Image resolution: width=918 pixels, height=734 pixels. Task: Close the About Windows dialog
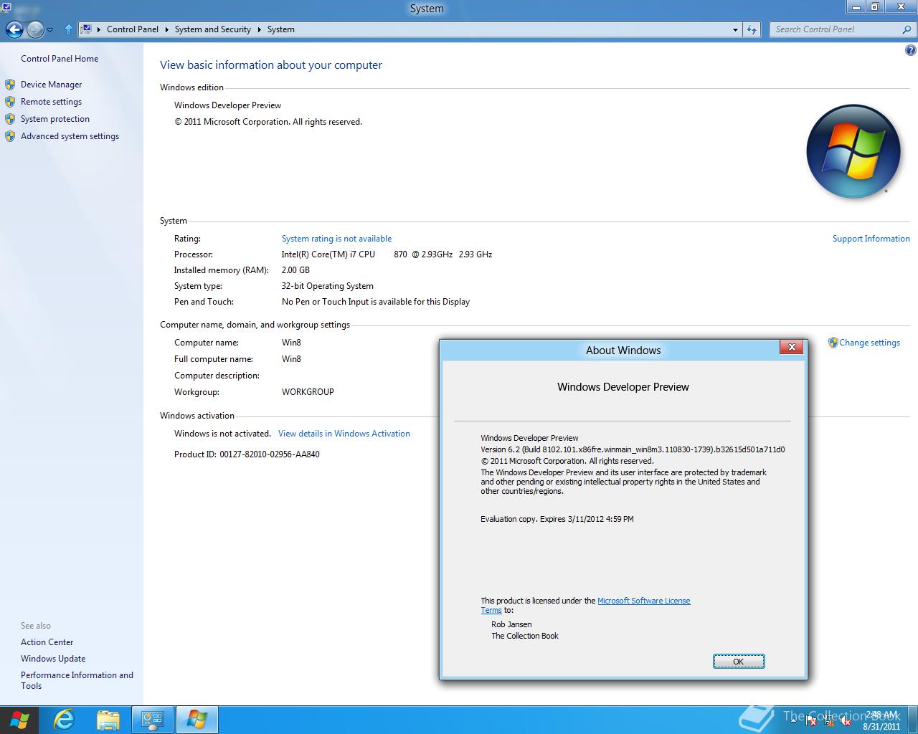(x=792, y=347)
